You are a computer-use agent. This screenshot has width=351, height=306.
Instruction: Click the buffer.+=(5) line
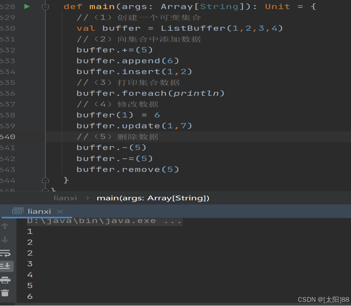(x=114, y=50)
